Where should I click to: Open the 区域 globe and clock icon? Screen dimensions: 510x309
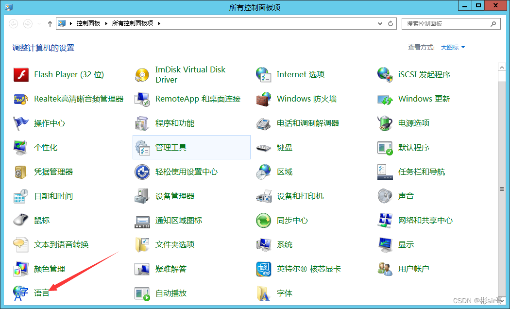pyautogui.click(x=263, y=172)
